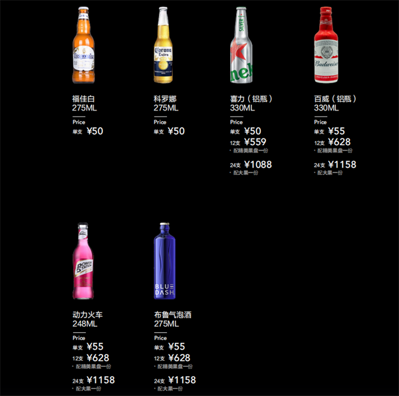
Task: Click 330ML volume under 百威
Action: coord(327,108)
